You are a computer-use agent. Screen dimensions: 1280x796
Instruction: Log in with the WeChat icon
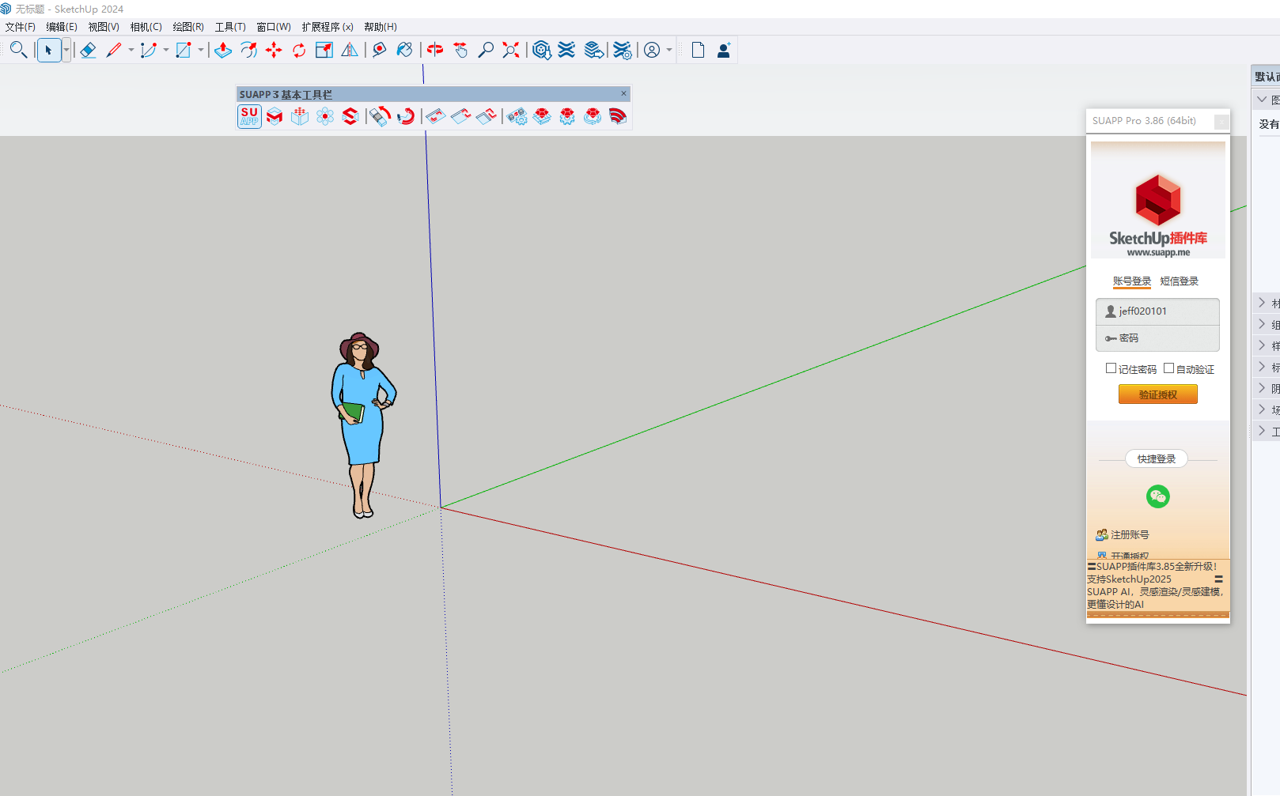1157,496
